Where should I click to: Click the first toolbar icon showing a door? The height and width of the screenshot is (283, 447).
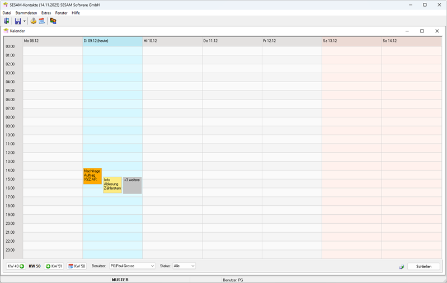pyautogui.click(x=6, y=21)
